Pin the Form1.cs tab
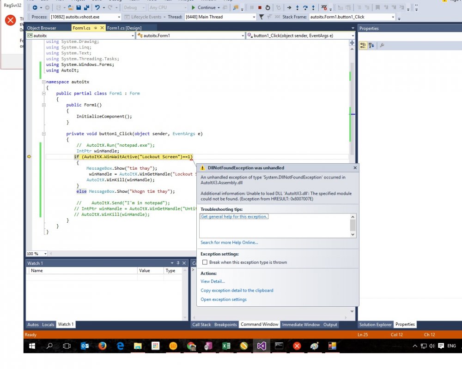 coord(95,28)
